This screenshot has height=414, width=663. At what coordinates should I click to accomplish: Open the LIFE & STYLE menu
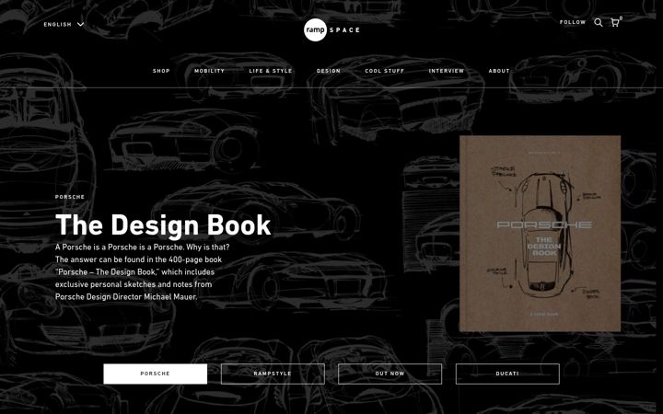[x=271, y=71]
